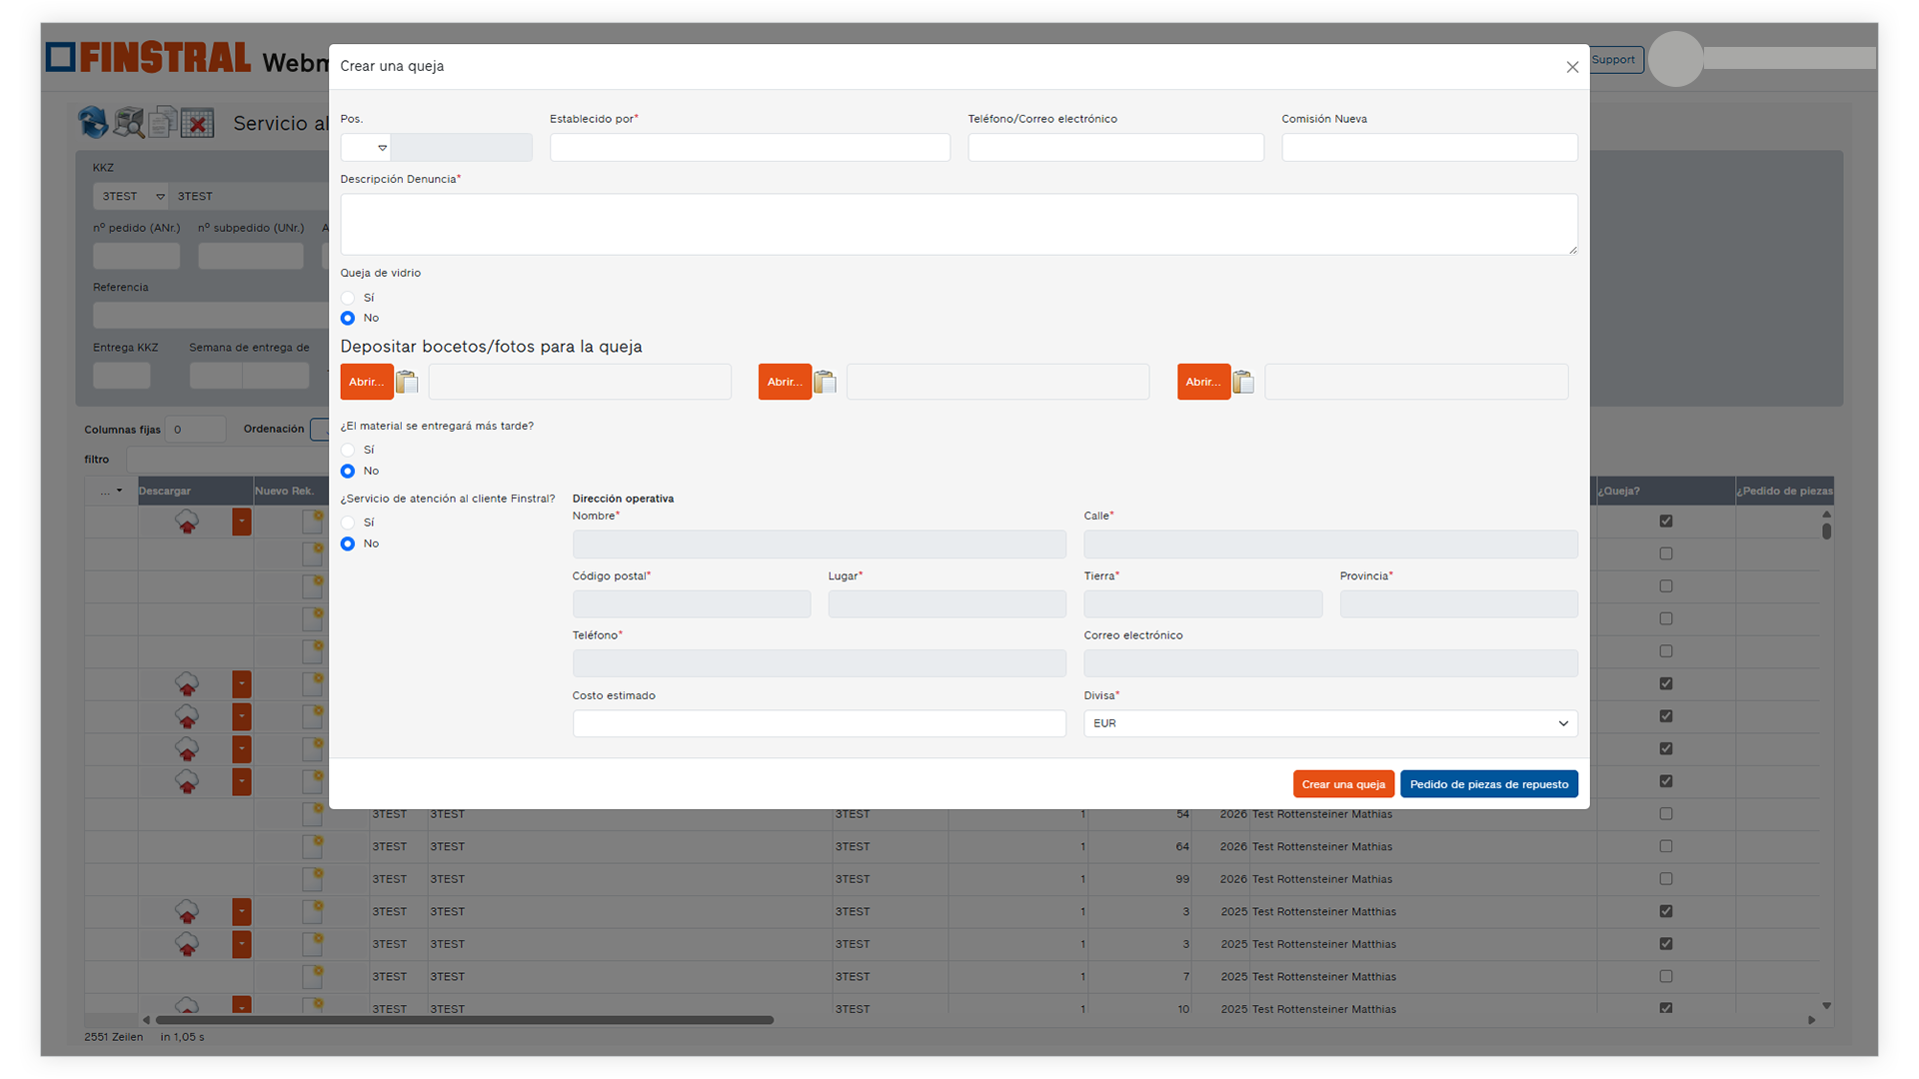
Task: Click cloud download icon in row 10
Action: (x=187, y=1005)
